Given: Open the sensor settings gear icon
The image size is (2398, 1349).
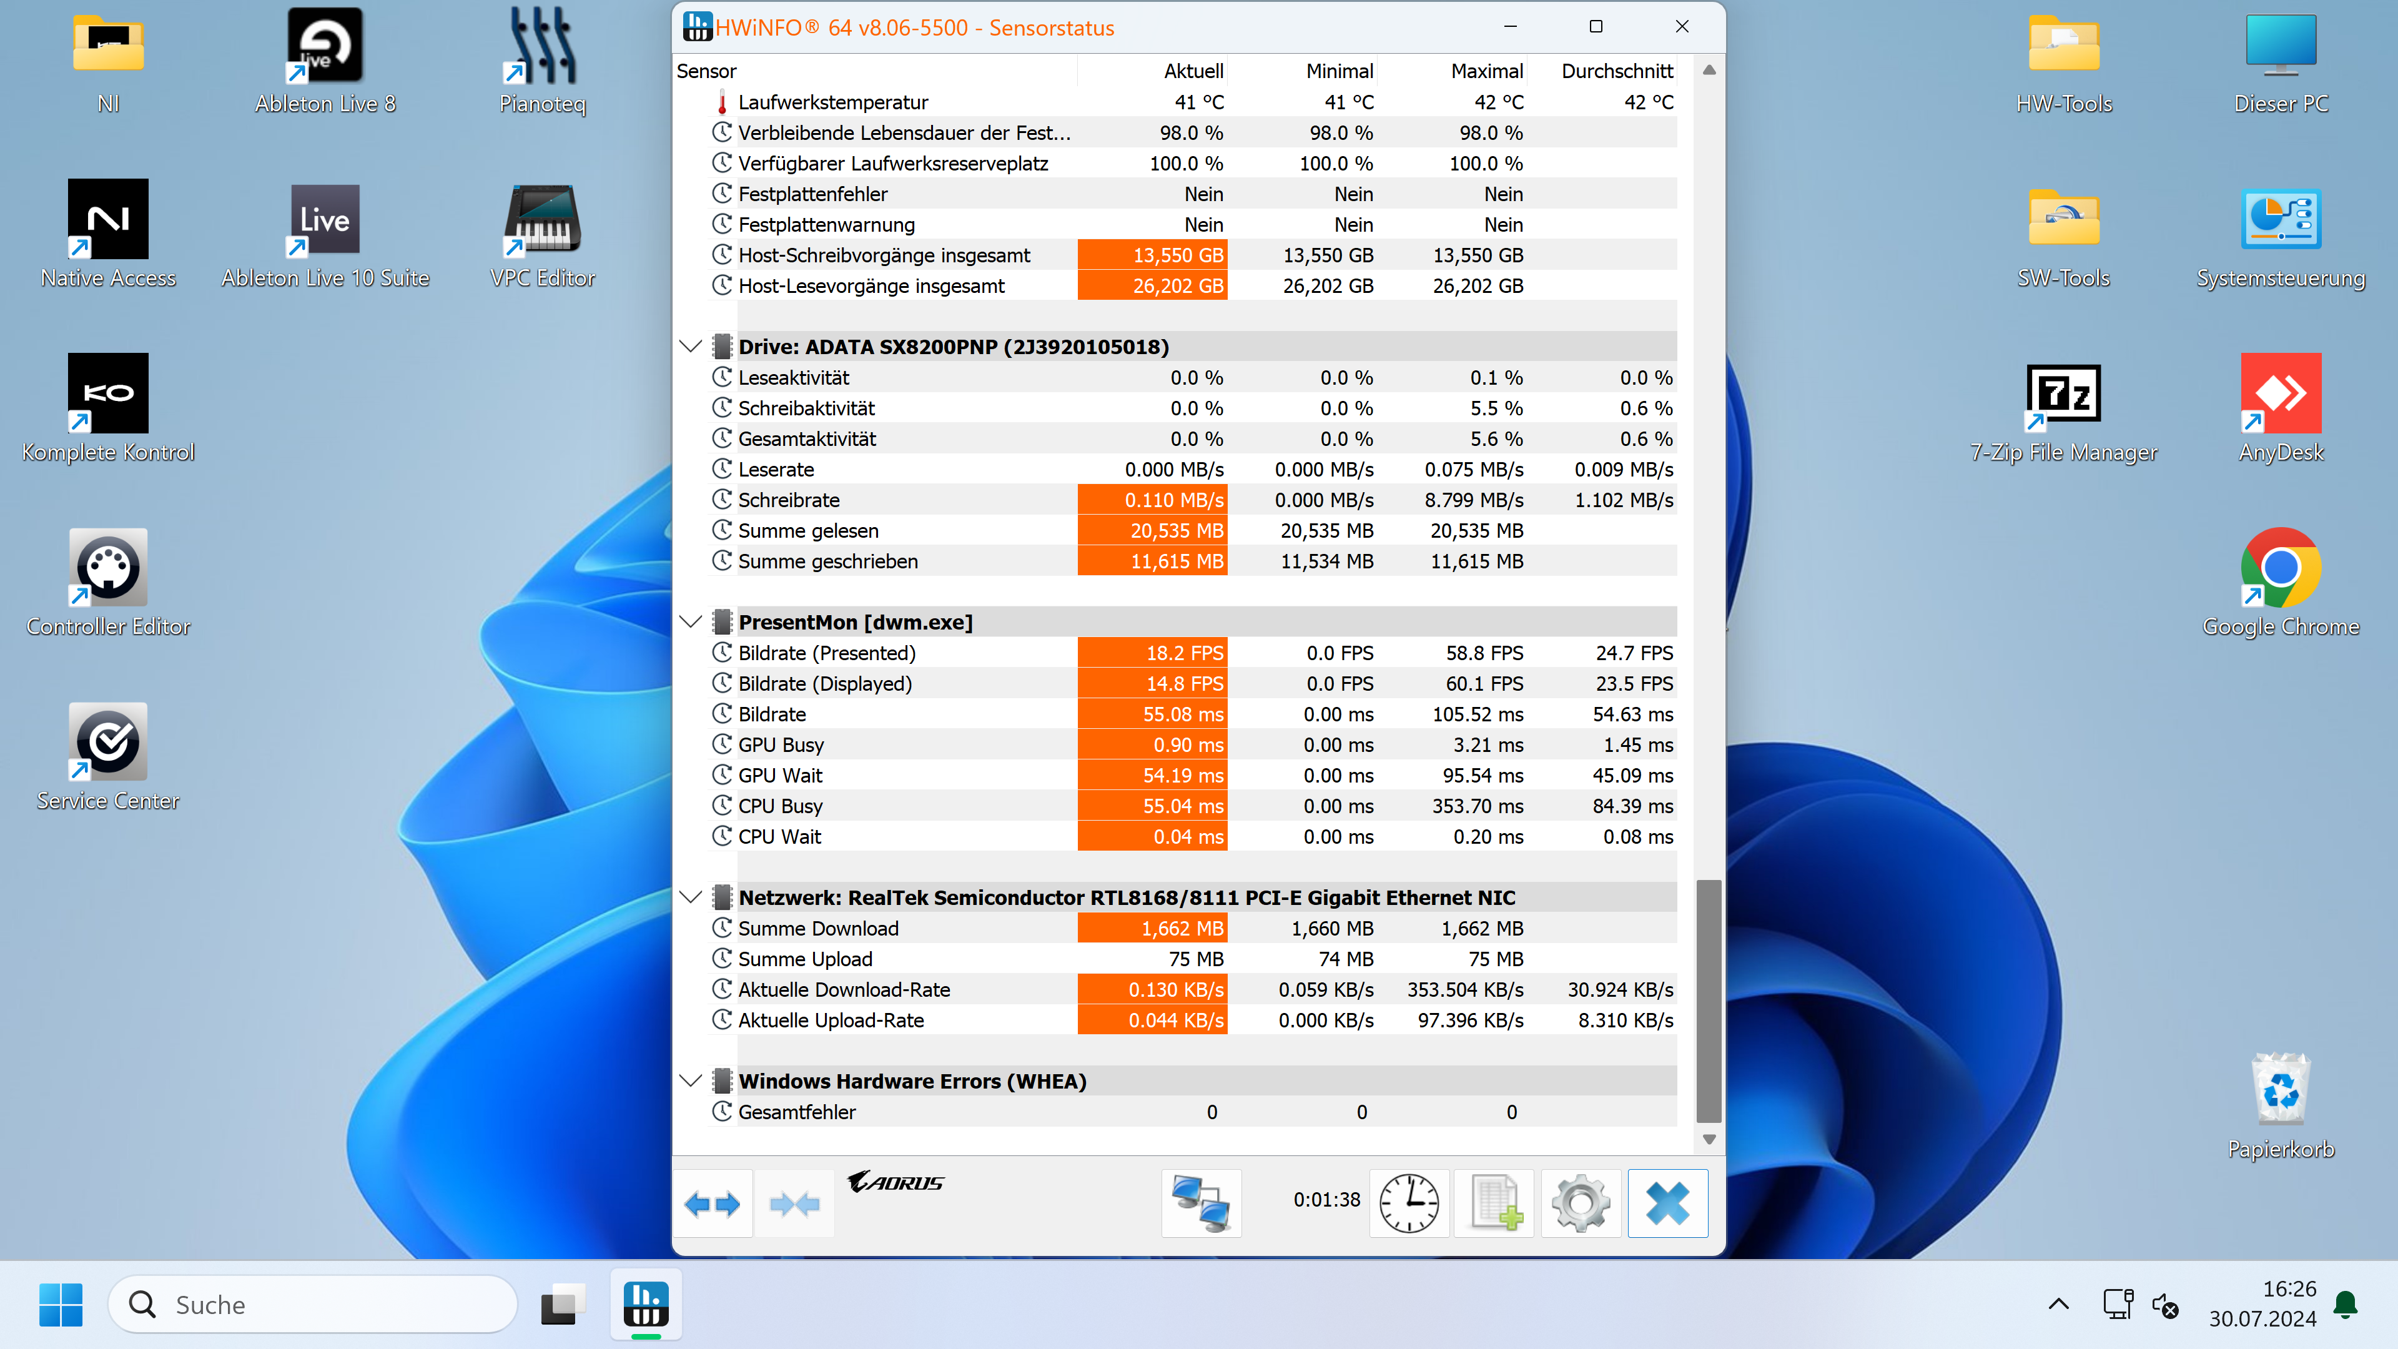Looking at the screenshot, I should (1581, 1203).
